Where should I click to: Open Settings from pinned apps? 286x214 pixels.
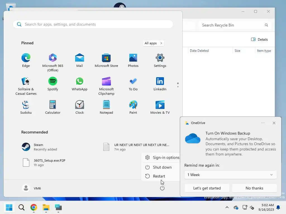tap(160, 60)
